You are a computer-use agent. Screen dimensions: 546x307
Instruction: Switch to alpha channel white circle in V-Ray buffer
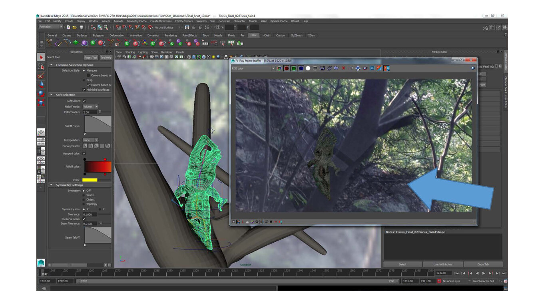pos(308,68)
